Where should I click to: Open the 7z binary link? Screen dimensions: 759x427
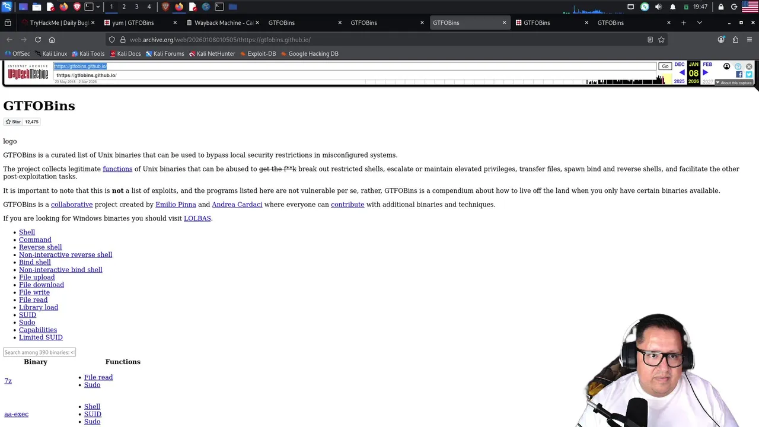coord(8,381)
